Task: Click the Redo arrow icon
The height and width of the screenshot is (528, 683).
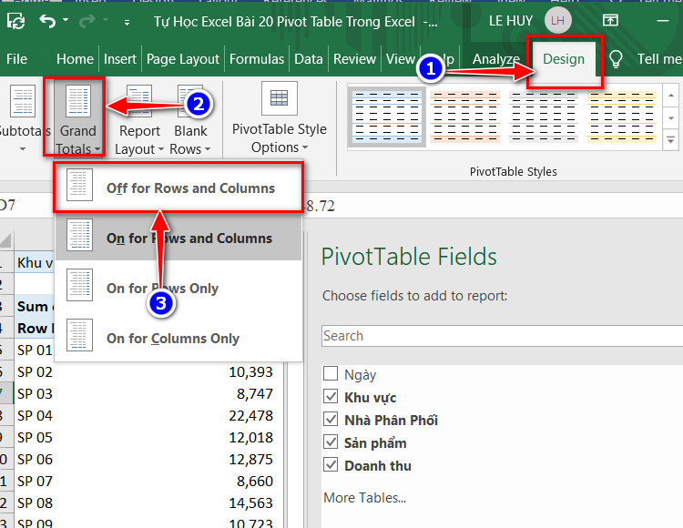Action: coord(88,21)
